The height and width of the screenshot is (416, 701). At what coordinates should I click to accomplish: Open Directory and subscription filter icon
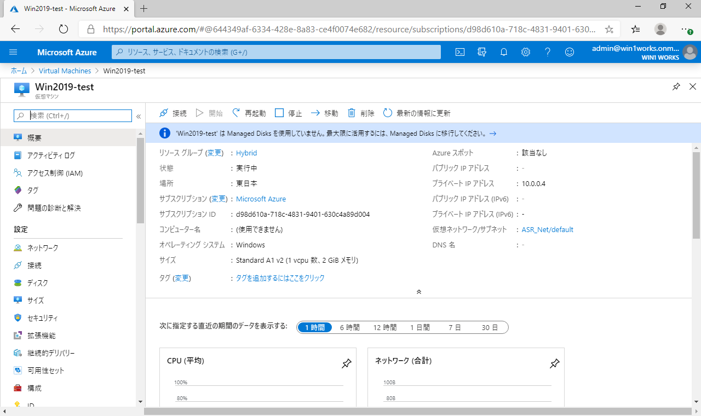tap(482, 52)
